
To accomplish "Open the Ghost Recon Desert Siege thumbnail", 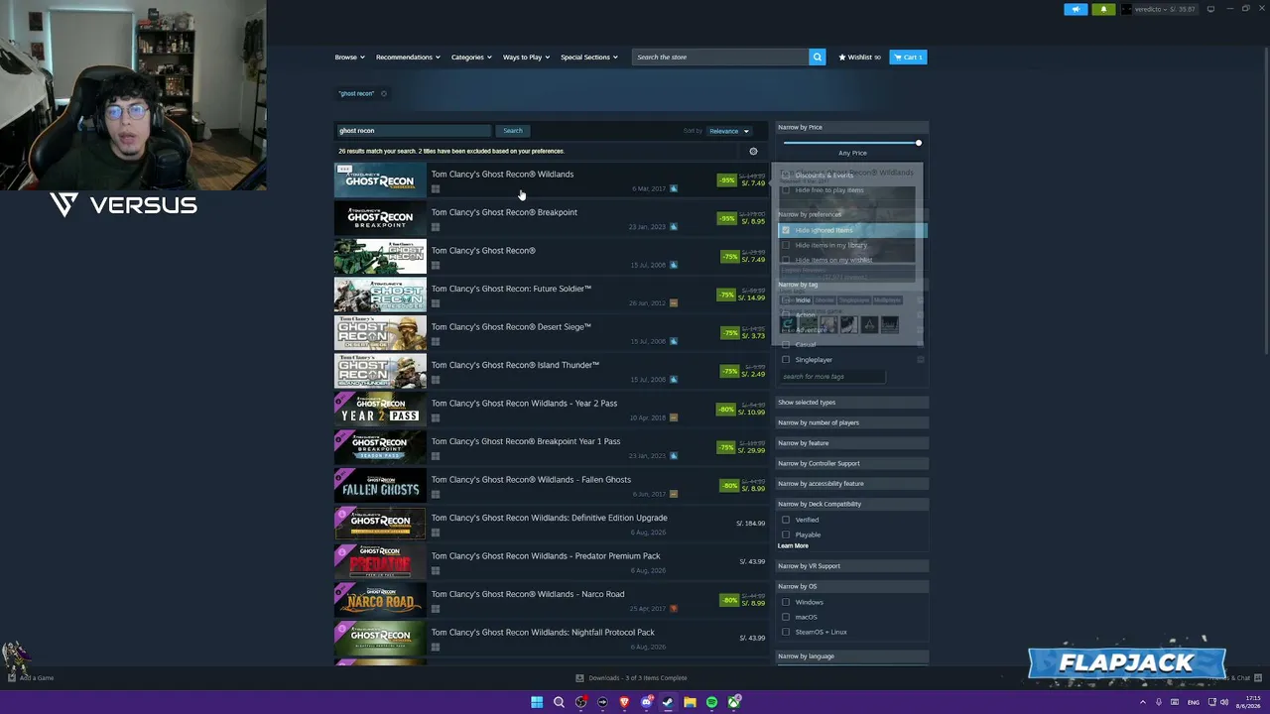I will (x=380, y=333).
